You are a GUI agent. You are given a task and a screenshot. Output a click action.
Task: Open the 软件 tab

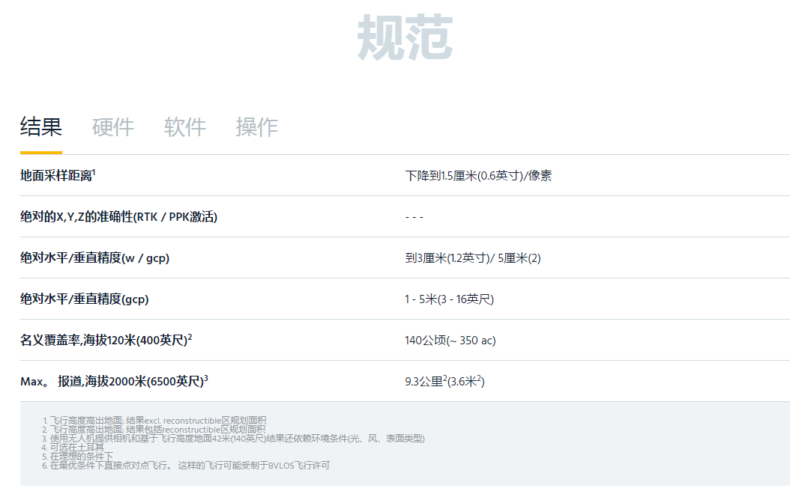tap(184, 127)
